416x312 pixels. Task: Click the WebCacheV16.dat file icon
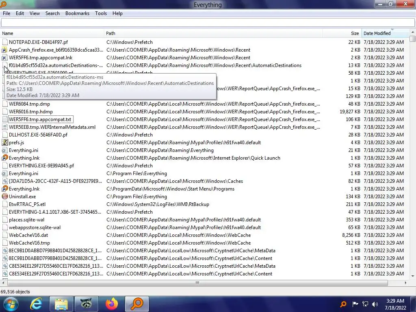[x=5, y=235]
